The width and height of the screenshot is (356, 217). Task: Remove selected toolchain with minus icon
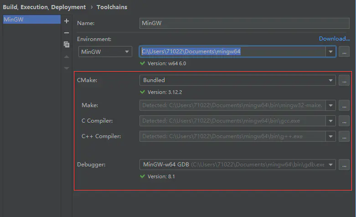[x=67, y=33]
